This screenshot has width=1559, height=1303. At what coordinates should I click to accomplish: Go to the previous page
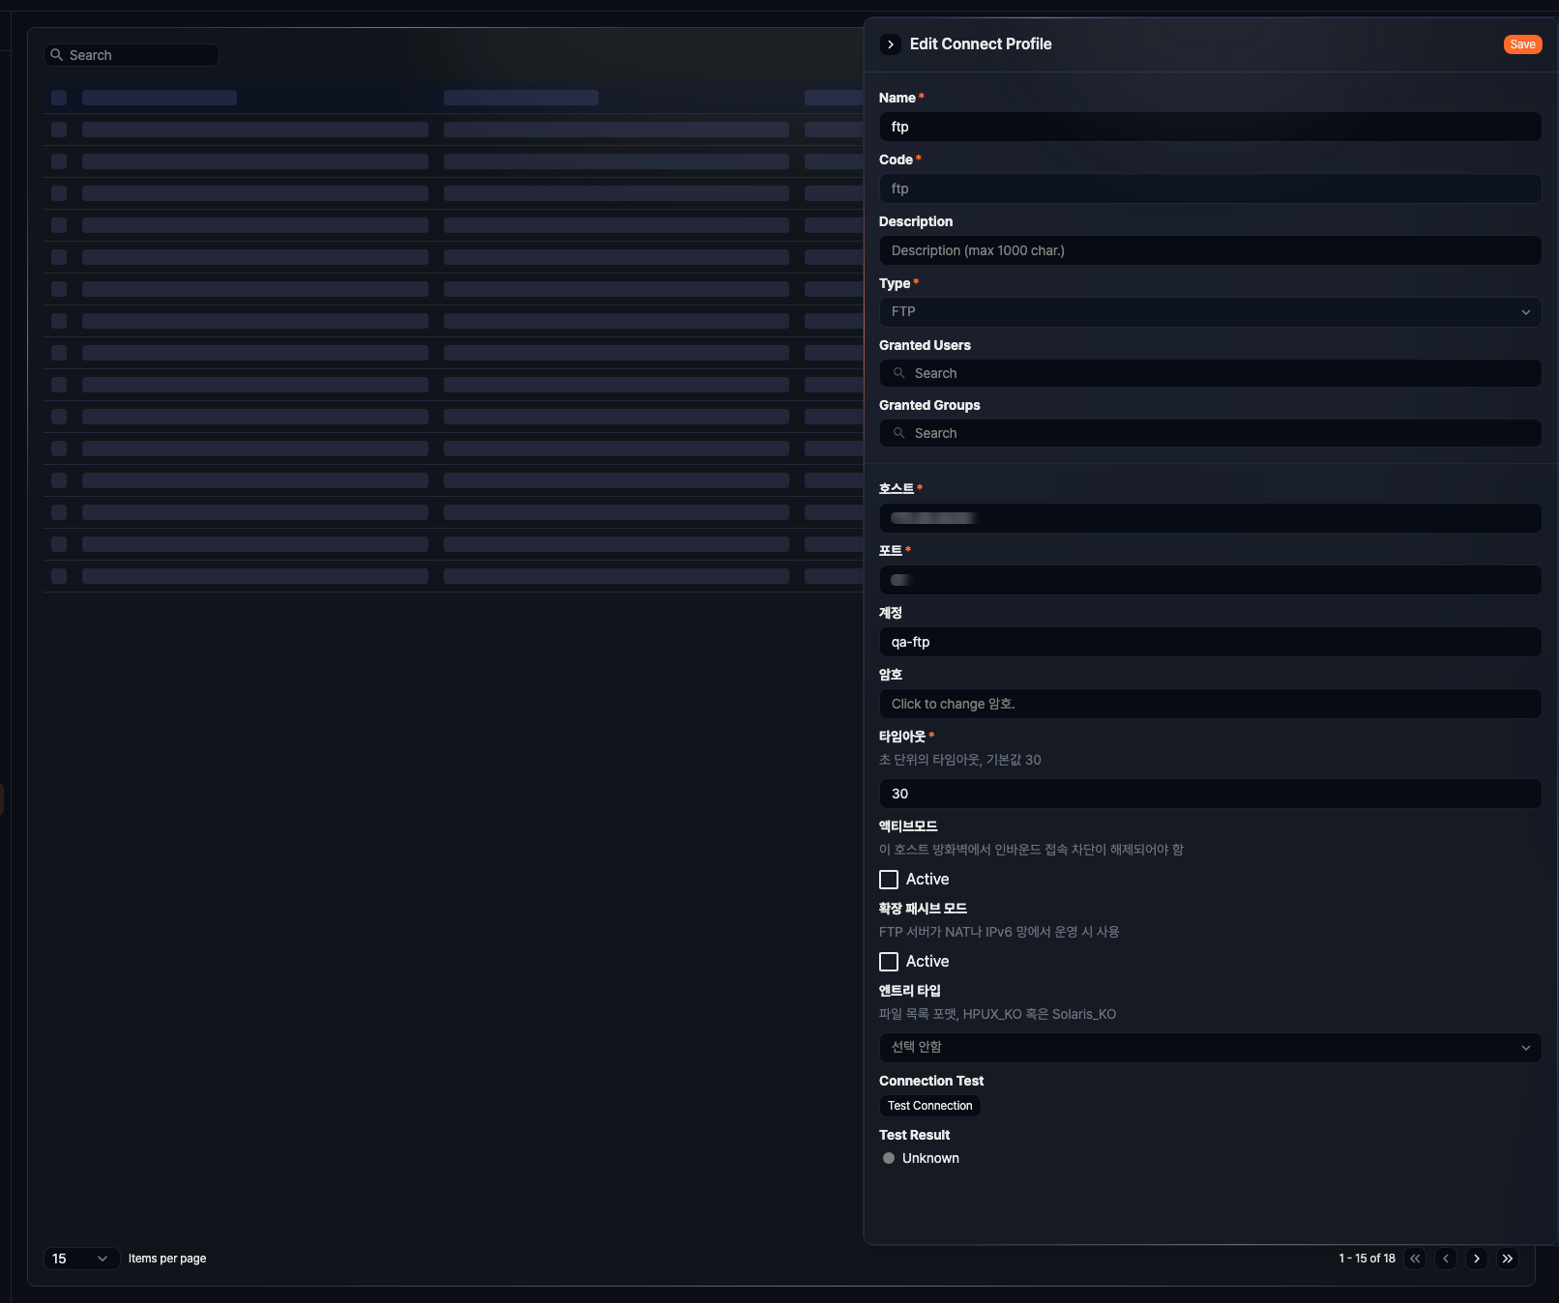(x=1446, y=1259)
